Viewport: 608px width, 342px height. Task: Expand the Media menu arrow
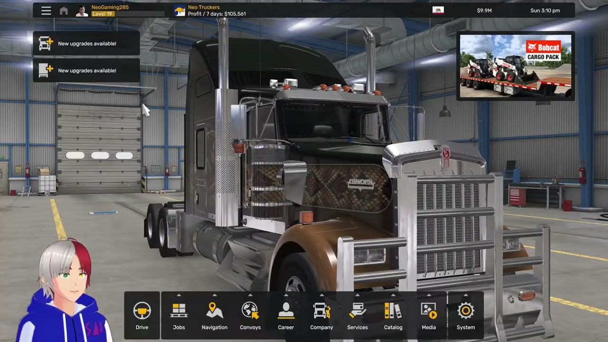(429, 295)
